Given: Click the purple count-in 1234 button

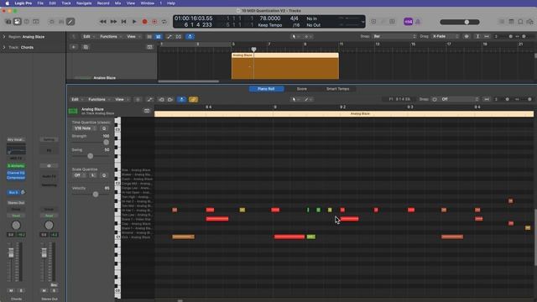Looking at the screenshot, I should 409,22.
